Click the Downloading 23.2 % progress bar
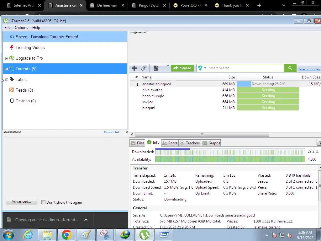The image size is (321, 241). (268, 84)
